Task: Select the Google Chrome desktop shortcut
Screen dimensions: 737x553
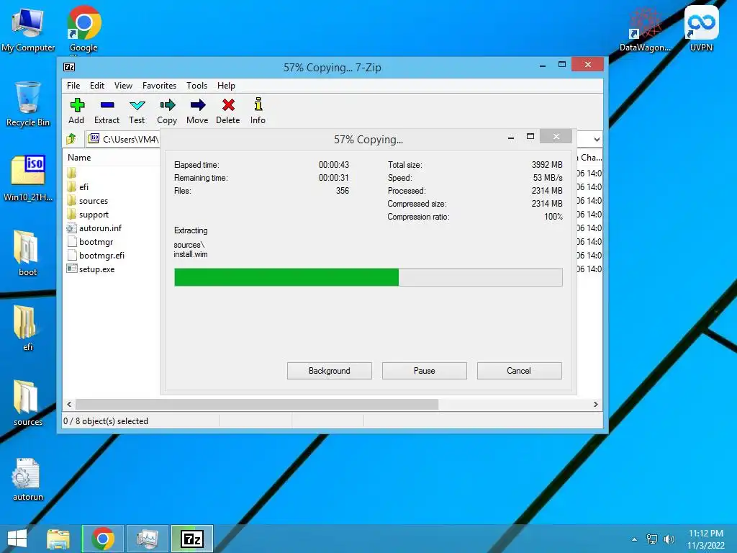Action: click(83, 29)
